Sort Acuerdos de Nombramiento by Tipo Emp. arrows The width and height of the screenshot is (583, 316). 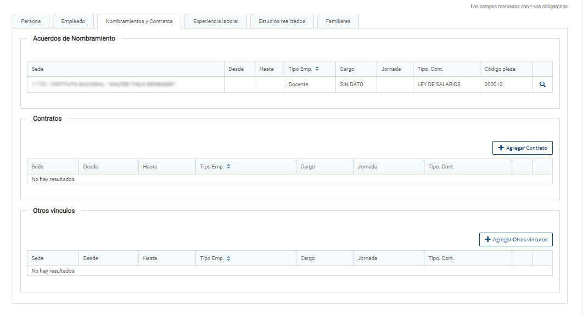(317, 69)
